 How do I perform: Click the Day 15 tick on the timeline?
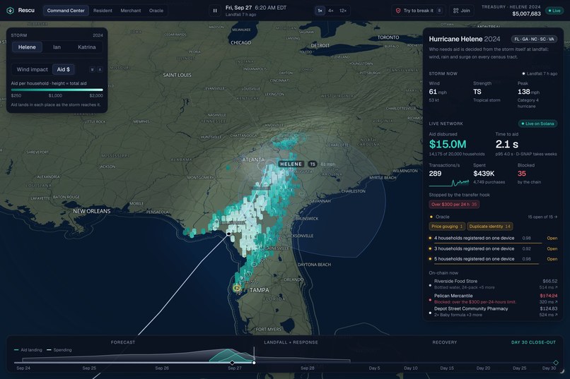(447, 368)
